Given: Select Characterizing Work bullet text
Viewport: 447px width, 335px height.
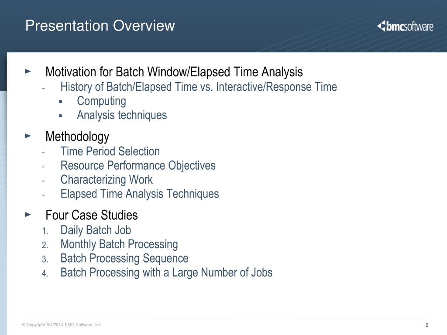Looking at the screenshot, I should (107, 180).
